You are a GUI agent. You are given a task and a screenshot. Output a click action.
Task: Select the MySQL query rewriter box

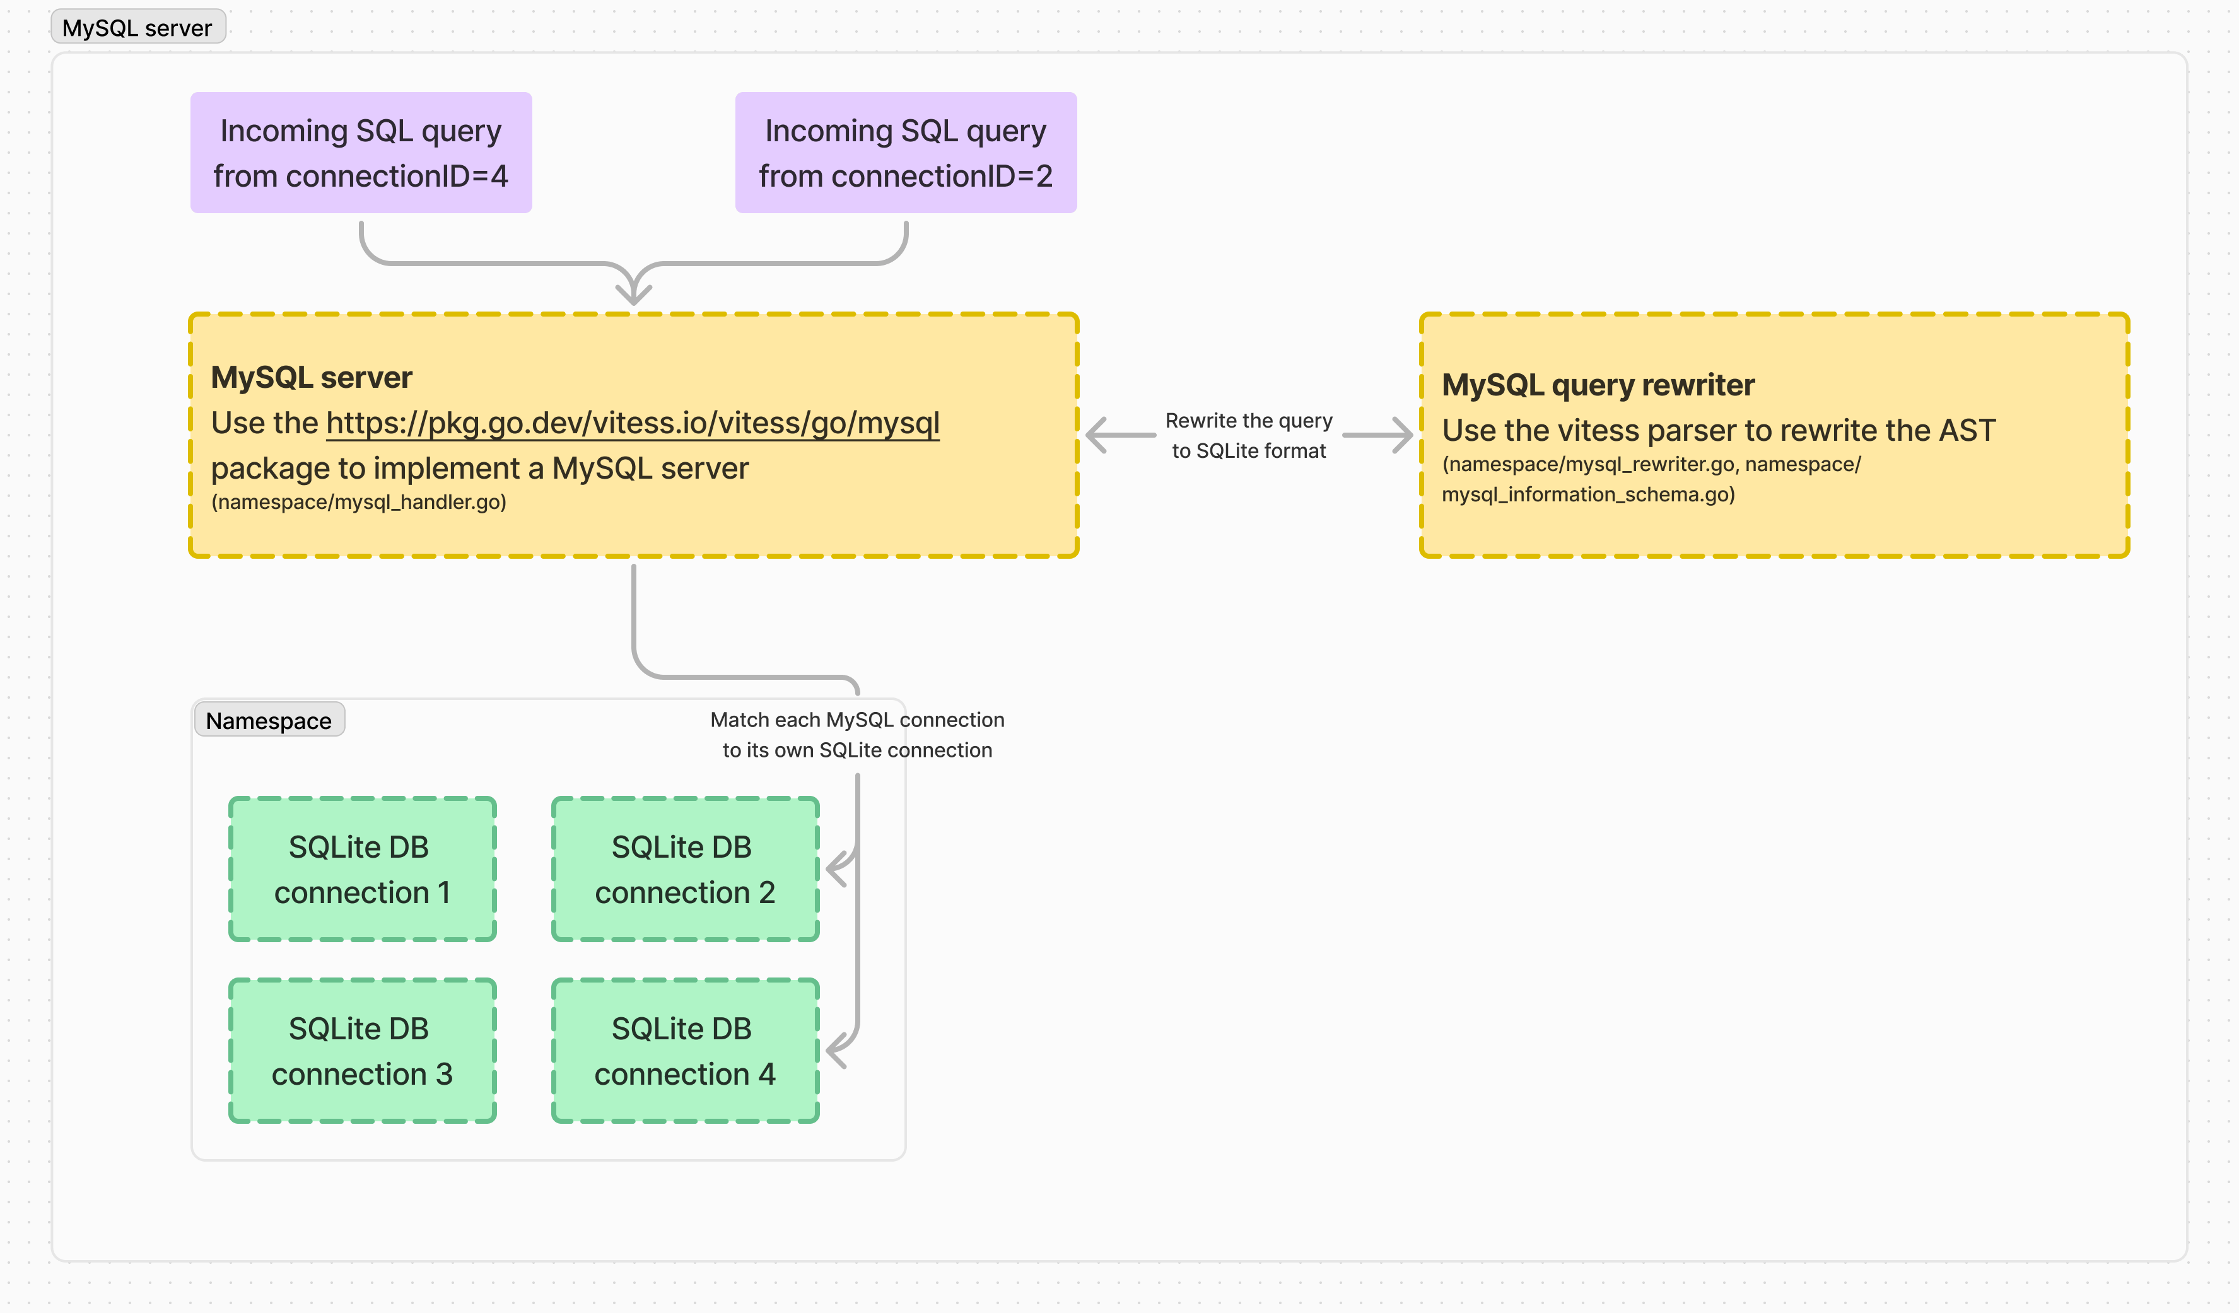tap(1774, 435)
